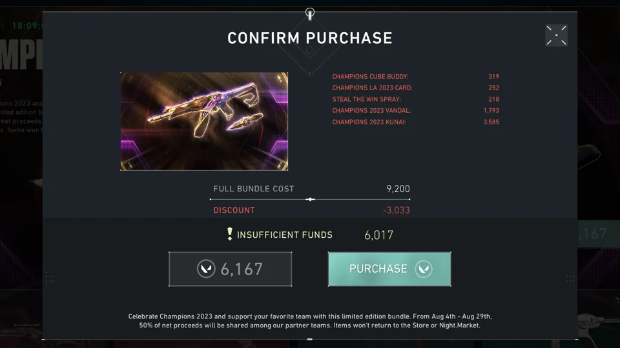Select the Champions 2023 Kunai item
The height and width of the screenshot is (348, 620).
pyautogui.click(x=369, y=122)
